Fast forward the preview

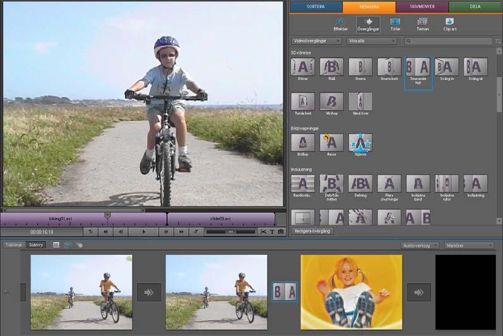tap(181, 231)
